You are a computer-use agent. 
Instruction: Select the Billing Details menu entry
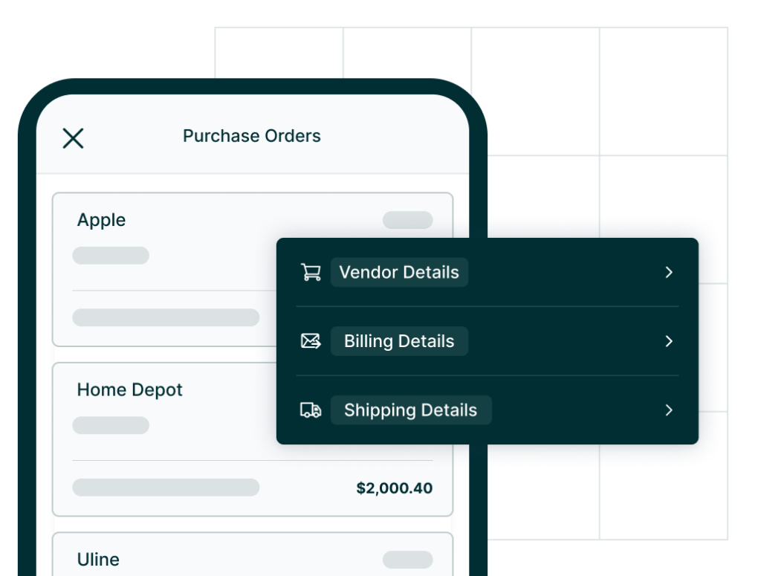click(x=399, y=340)
